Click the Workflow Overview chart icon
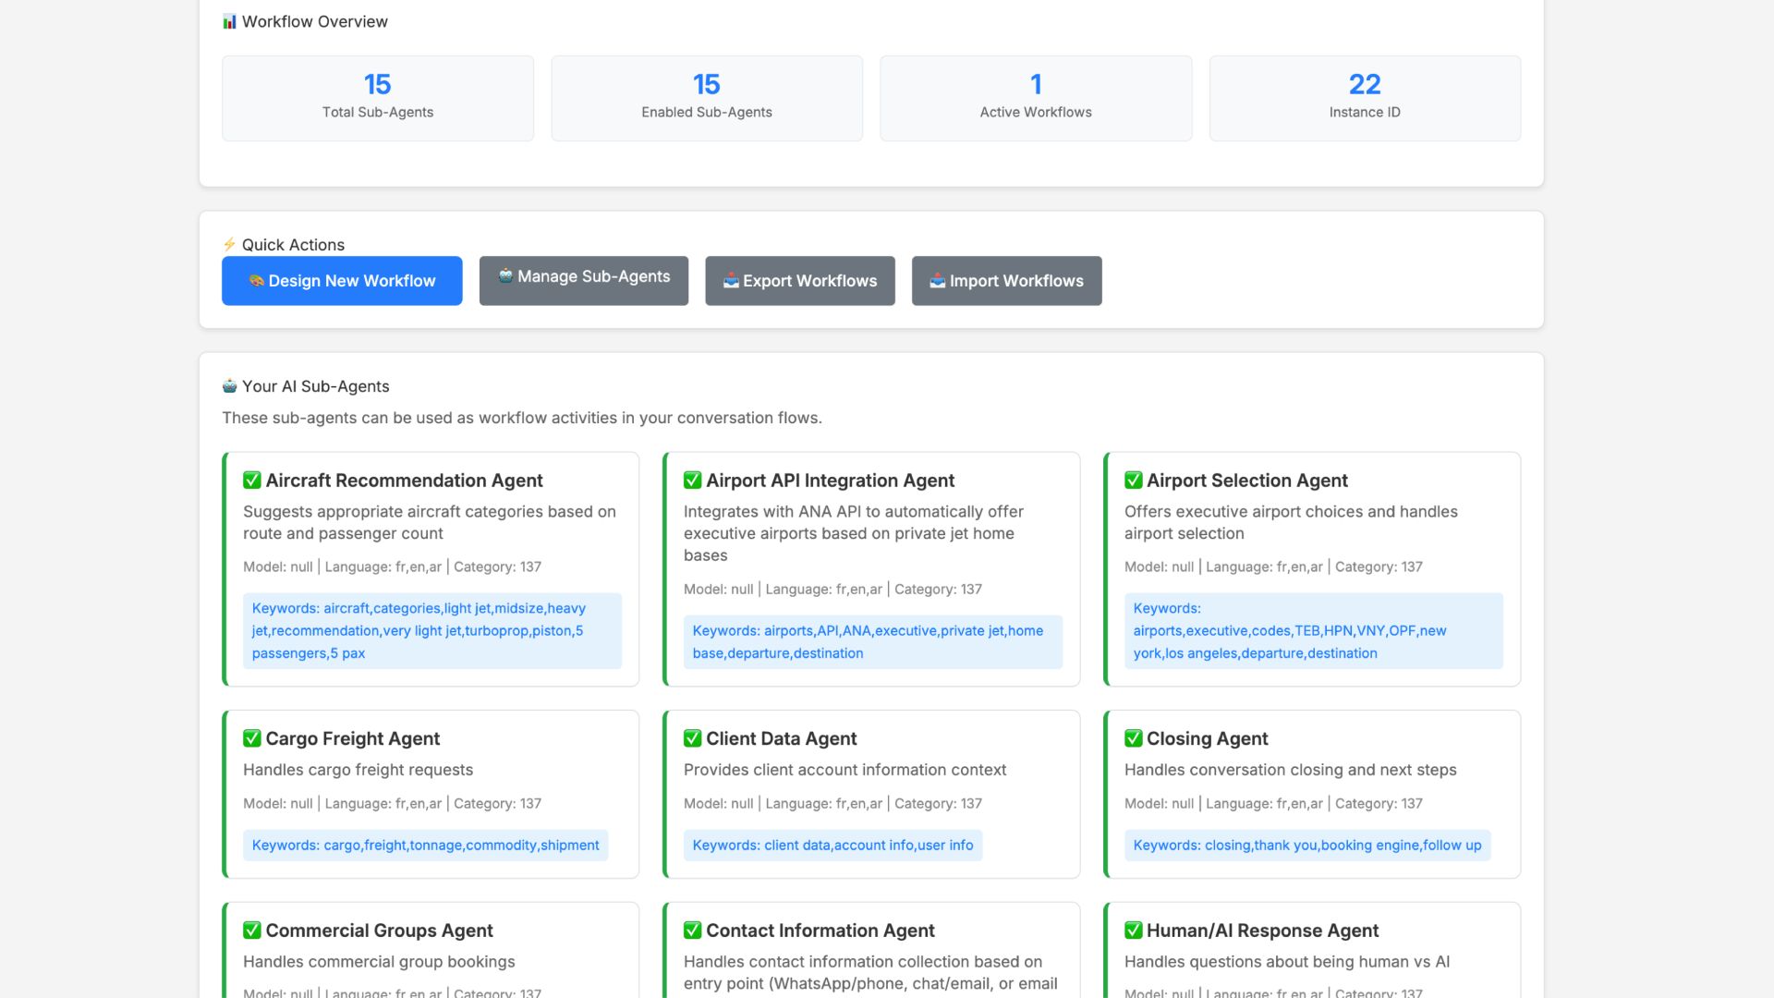The width and height of the screenshot is (1774, 998). 229,21
